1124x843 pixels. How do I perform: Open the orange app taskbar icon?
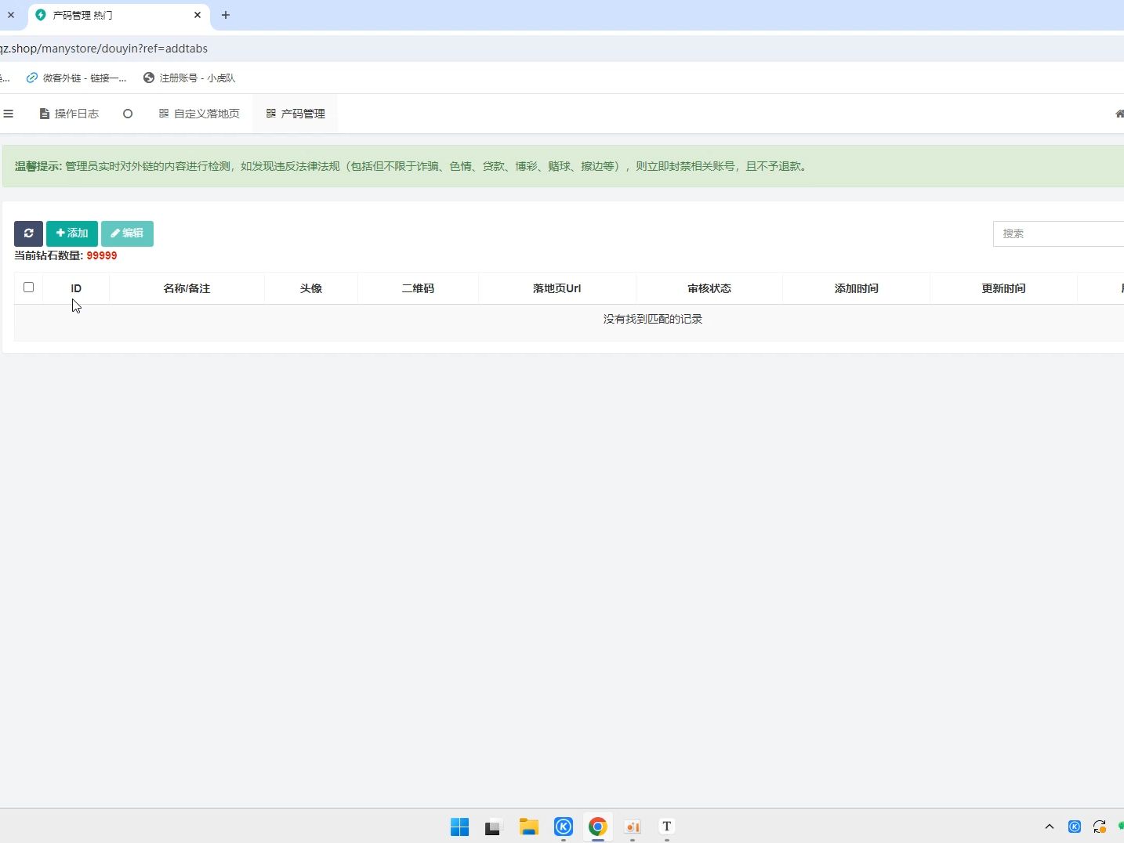point(633,827)
